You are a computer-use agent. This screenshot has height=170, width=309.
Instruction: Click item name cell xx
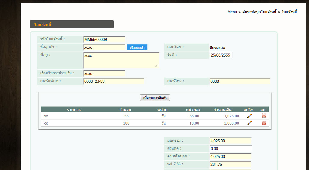(x=46, y=116)
